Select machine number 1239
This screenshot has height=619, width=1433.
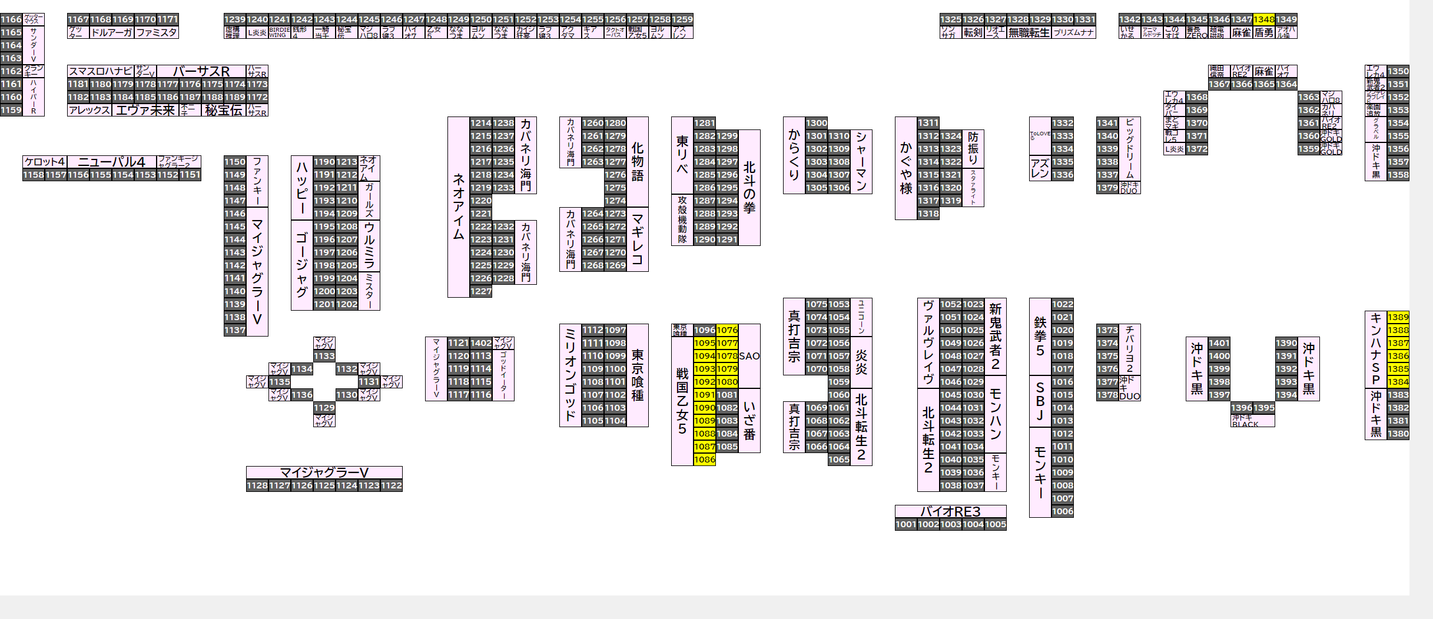tap(235, 19)
